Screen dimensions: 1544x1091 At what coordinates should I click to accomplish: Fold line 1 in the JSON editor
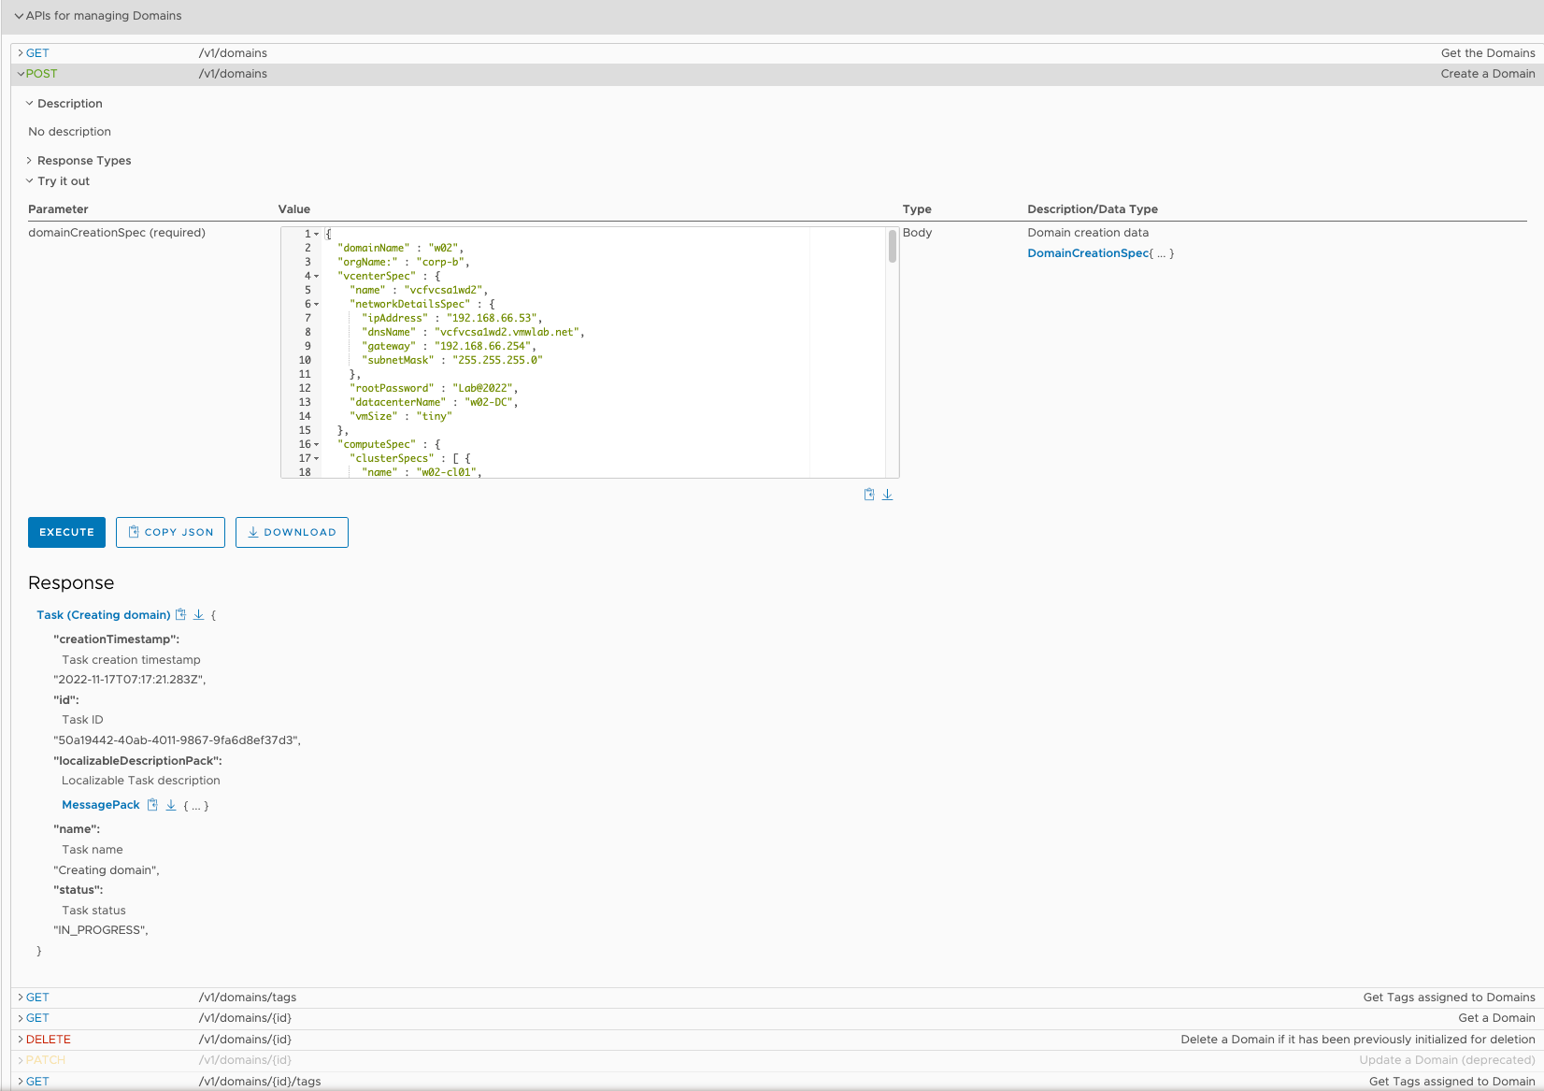pos(316,235)
